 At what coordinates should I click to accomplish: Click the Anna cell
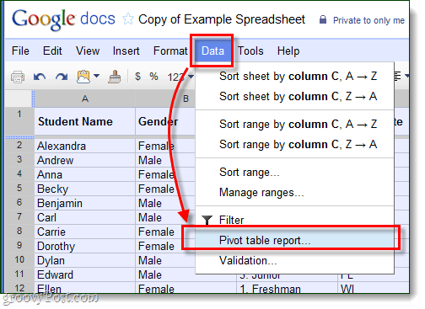(85, 174)
